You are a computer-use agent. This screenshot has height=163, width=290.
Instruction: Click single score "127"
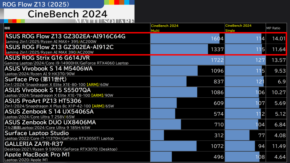click(x=260, y=60)
